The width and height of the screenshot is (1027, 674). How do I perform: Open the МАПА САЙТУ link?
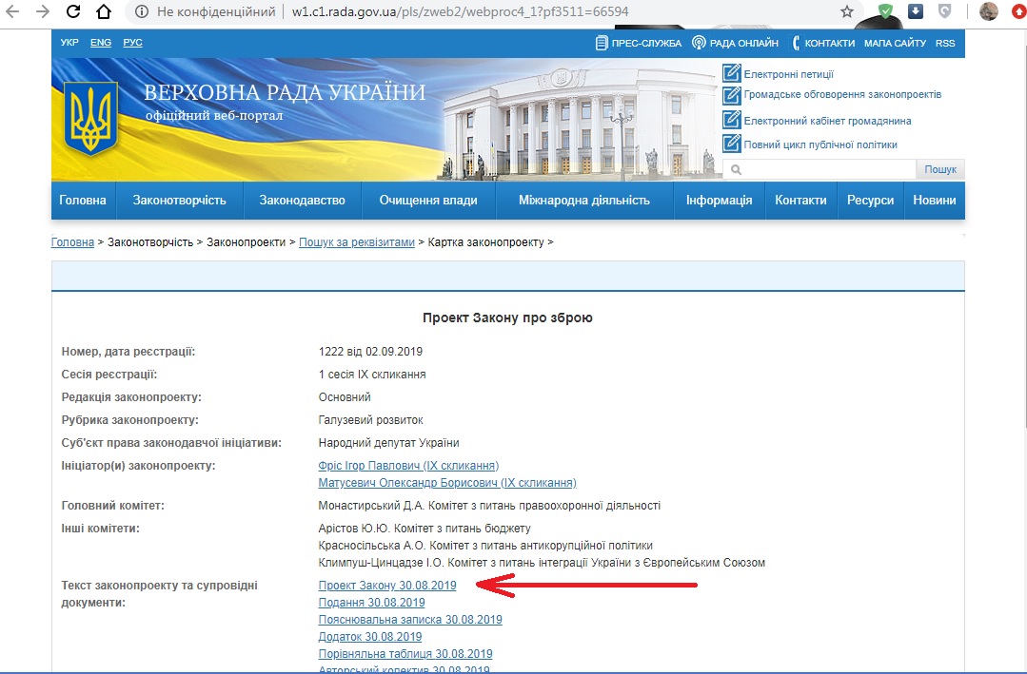895,43
